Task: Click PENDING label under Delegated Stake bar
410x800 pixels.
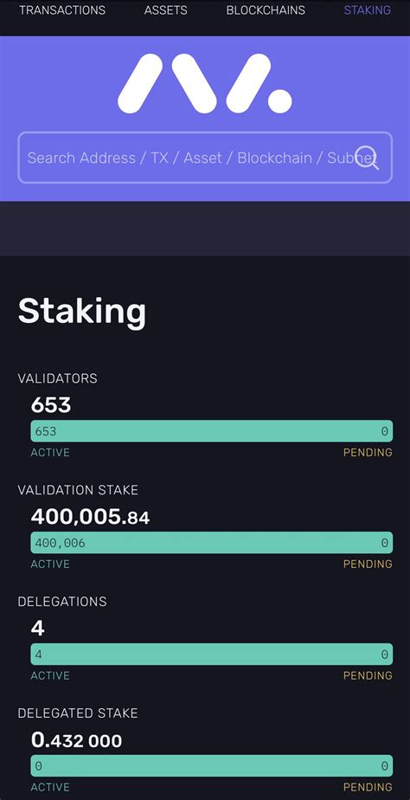Action: pos(368,787)
